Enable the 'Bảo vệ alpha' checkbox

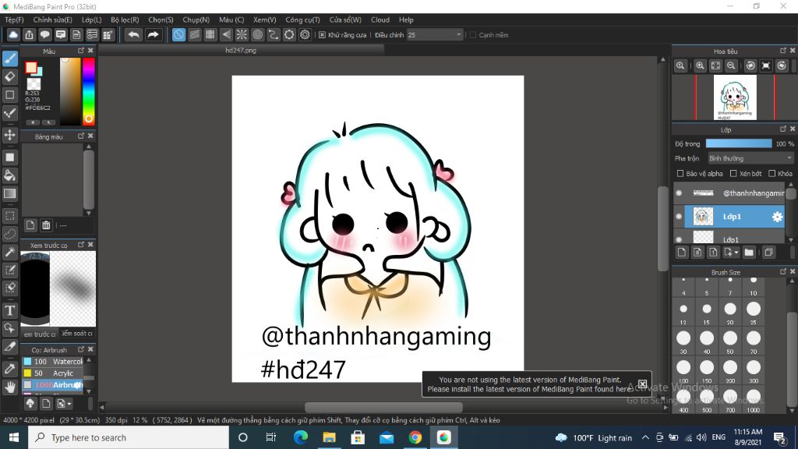click(680, 173)
